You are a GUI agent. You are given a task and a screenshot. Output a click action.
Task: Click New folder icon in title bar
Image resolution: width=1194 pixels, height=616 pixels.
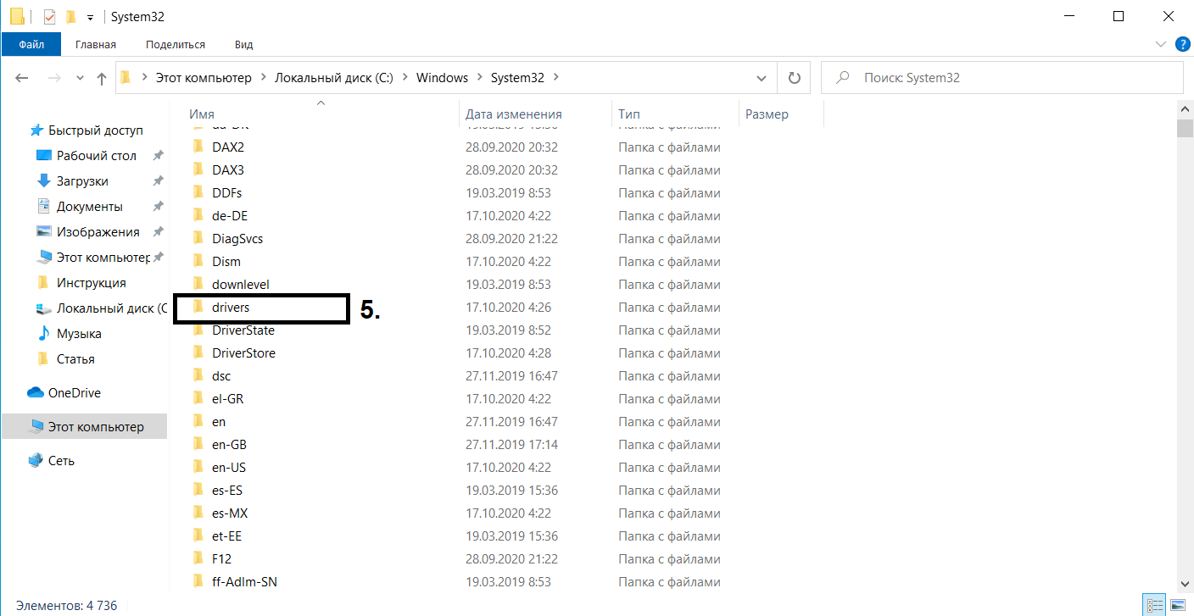pyautogui.click(x=71, y=16)
